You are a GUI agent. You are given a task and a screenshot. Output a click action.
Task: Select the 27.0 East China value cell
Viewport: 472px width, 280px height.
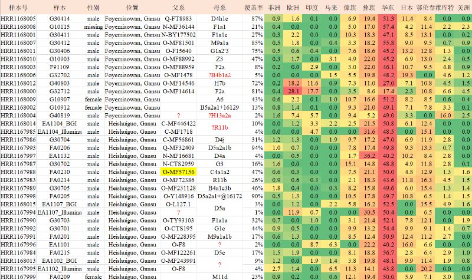[388, 83]
